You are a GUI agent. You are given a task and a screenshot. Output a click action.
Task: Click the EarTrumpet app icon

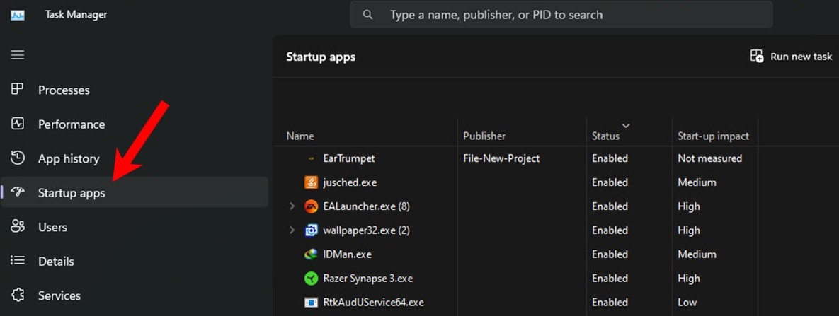tap(311, 159)
